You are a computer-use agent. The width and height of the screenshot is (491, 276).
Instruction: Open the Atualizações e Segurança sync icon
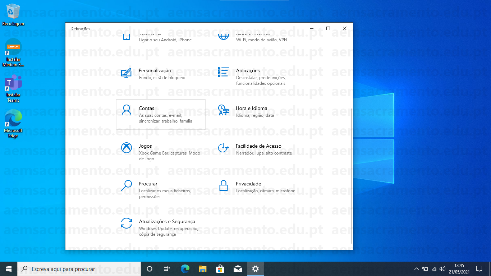click(127, 223)
